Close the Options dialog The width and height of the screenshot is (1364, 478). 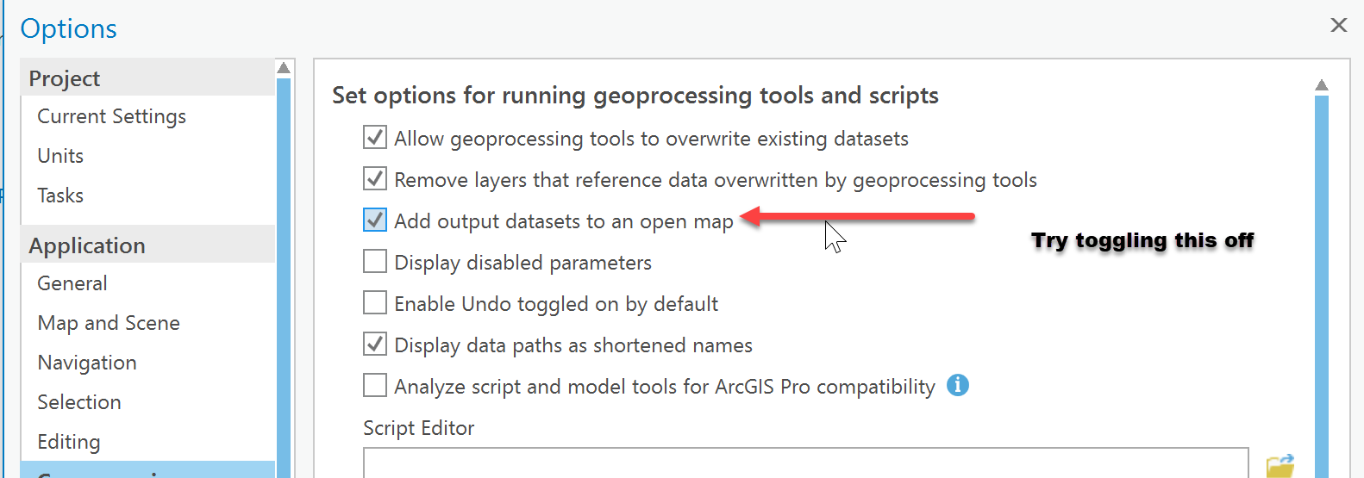[x=1338, y=25]
